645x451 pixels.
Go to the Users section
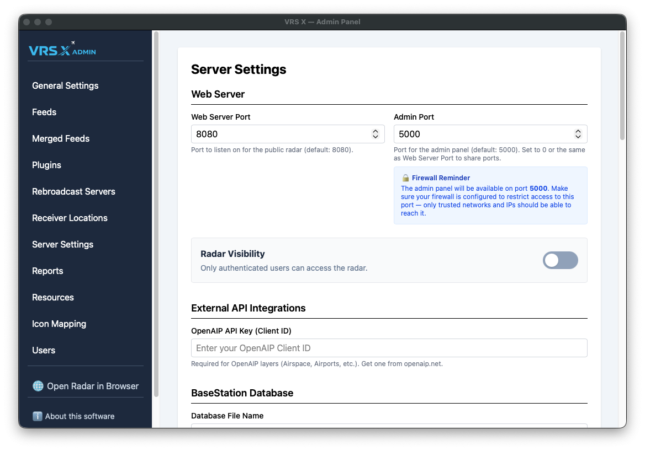pyautogui.click(x=44, y=350)
